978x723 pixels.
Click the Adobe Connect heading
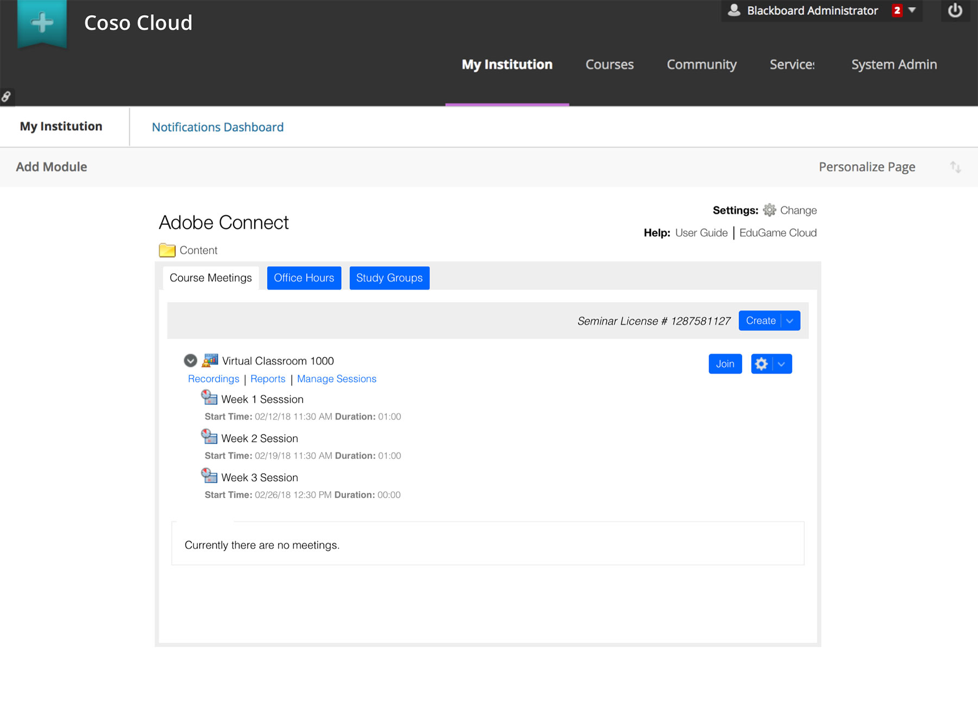[x=224, y=223]
